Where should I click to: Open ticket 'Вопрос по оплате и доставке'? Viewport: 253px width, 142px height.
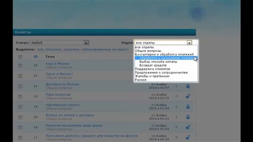[70, 115]
